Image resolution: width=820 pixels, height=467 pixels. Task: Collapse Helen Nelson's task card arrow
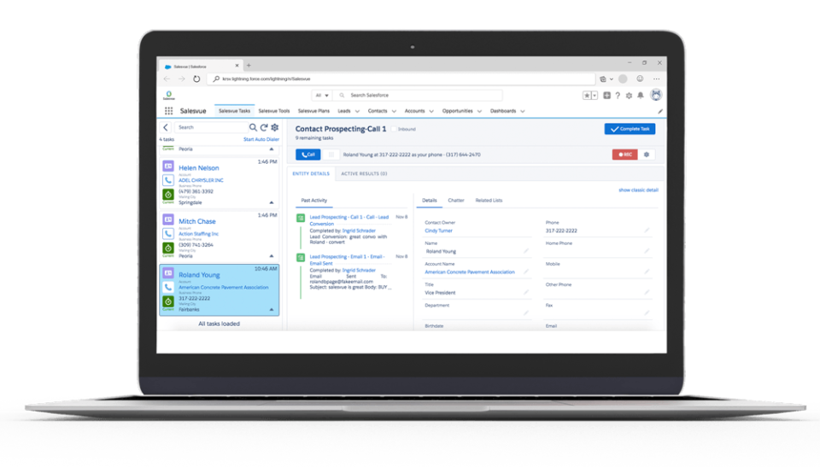coord(272,202)
